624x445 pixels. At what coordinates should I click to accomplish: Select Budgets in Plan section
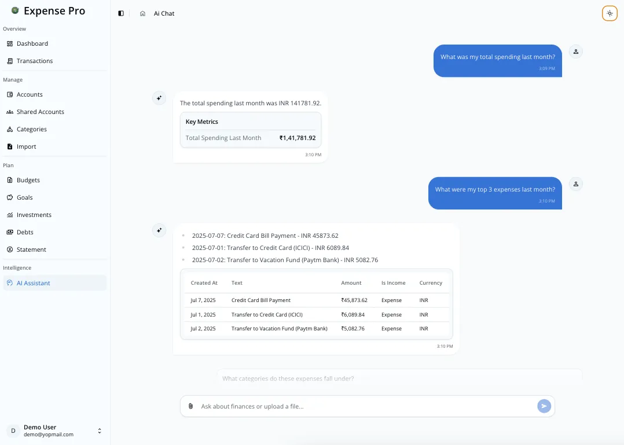55,180
